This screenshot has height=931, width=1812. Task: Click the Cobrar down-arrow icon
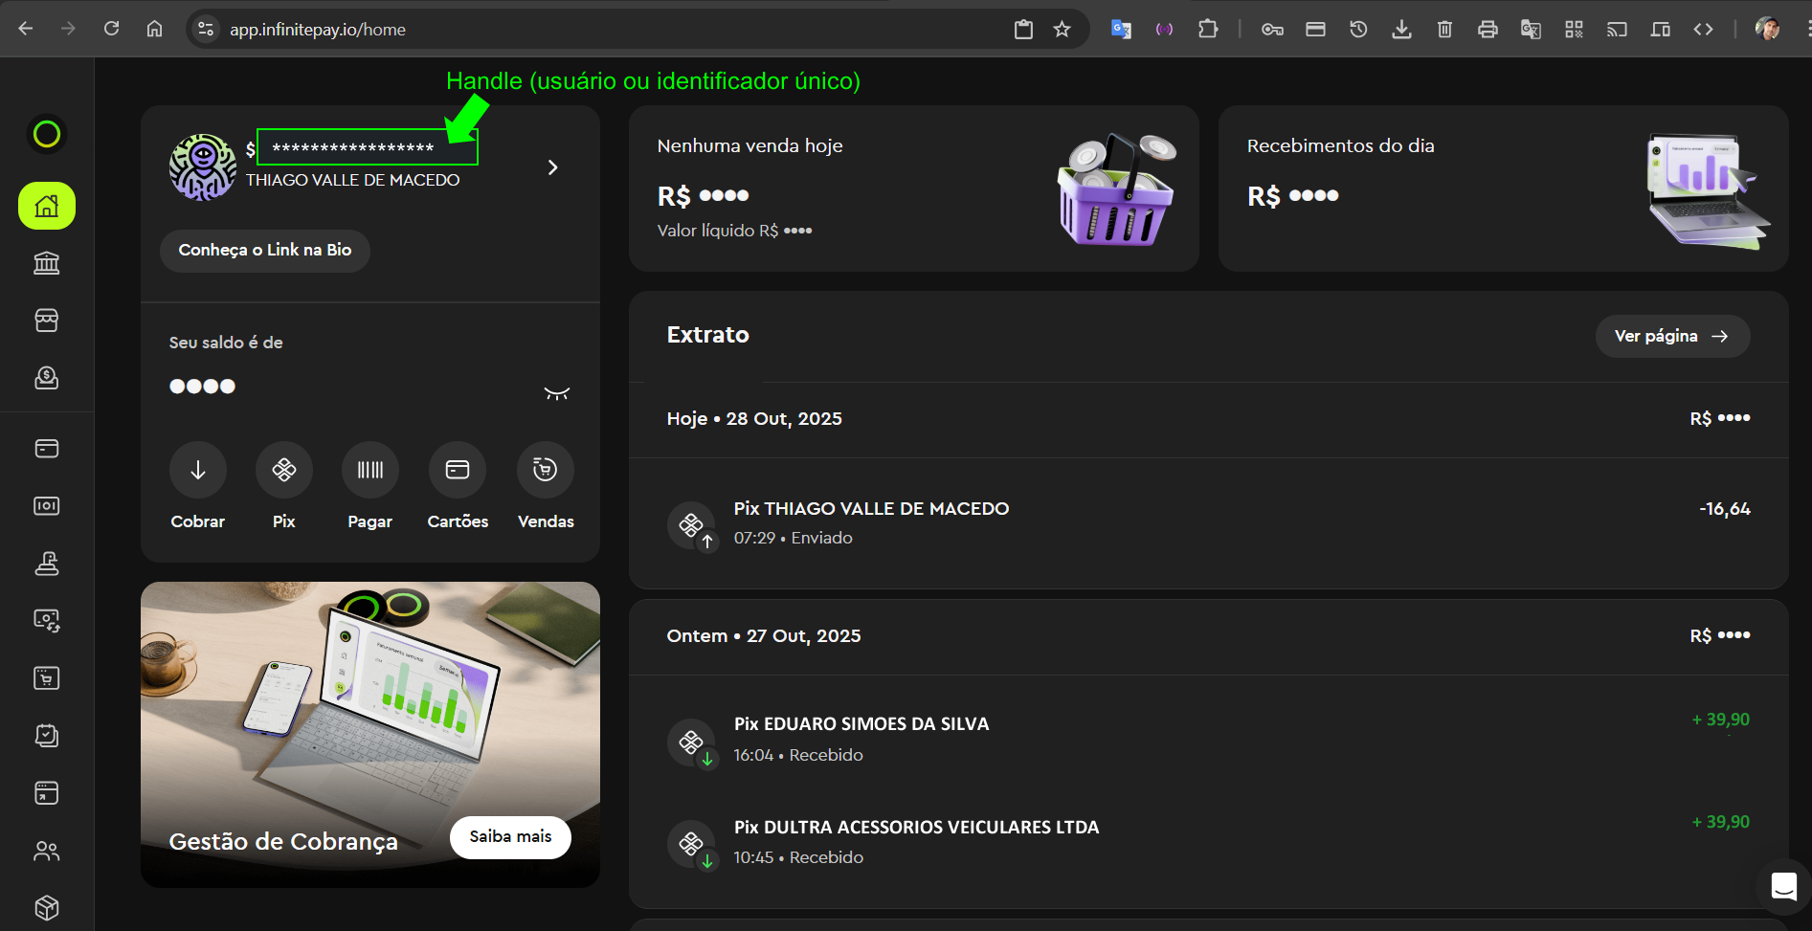[x=198, y=470]
